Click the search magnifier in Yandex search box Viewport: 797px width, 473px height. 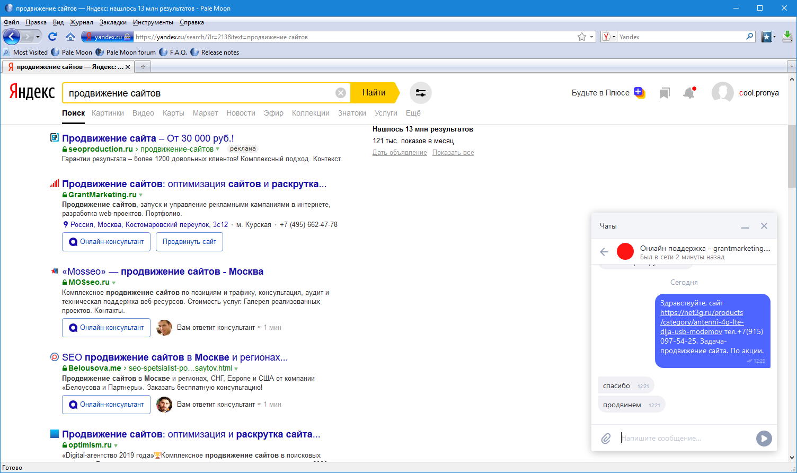tap(749, 37)
